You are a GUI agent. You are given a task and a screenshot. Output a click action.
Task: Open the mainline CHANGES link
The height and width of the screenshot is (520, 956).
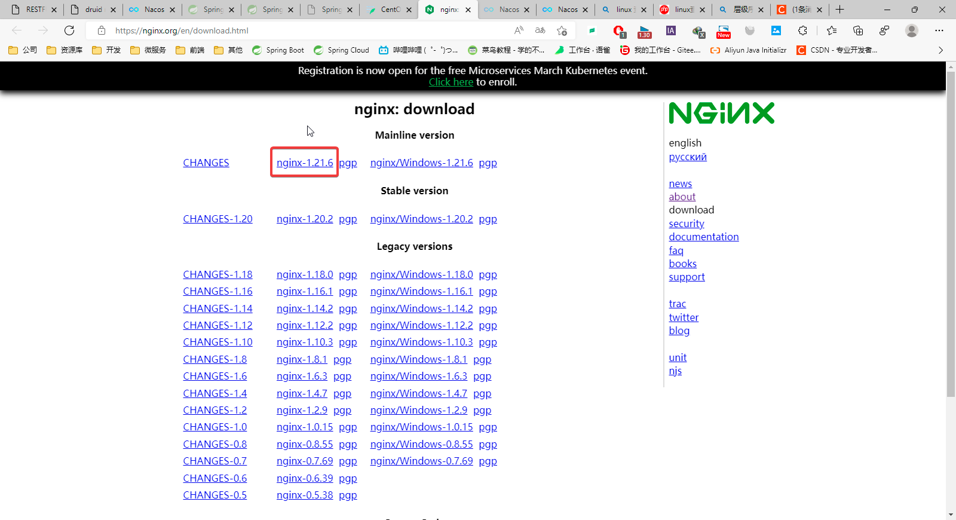click(206, 163)
